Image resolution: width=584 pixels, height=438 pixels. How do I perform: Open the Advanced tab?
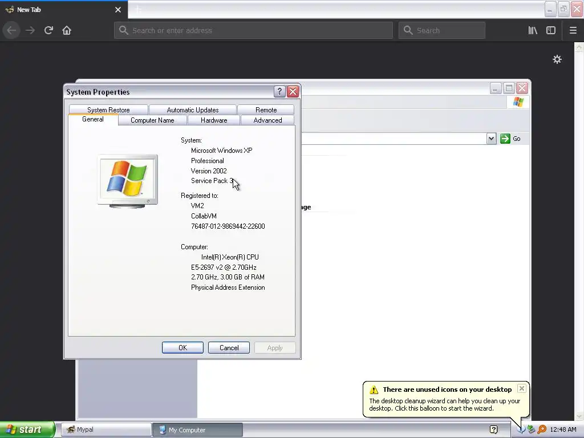(267, 120)
